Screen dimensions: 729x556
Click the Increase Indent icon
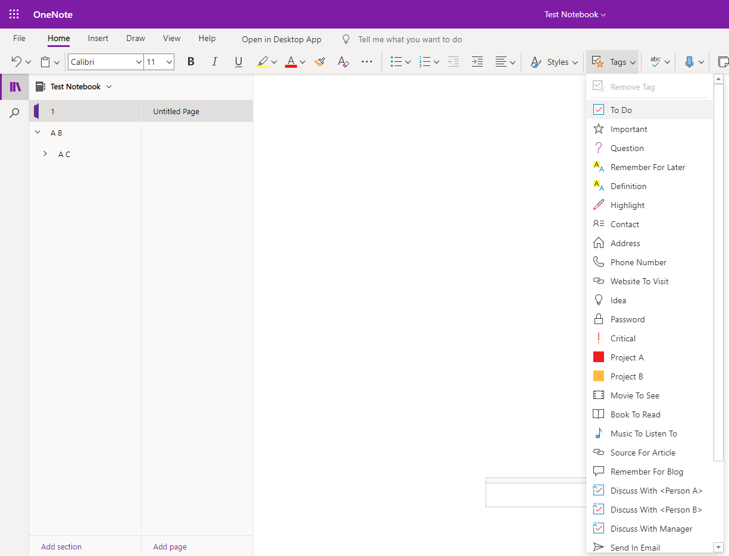tap(477, 62)
